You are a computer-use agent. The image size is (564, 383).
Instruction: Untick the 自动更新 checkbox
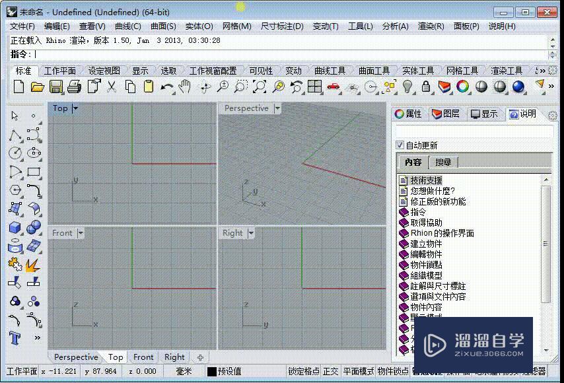(x=400, y=145)
